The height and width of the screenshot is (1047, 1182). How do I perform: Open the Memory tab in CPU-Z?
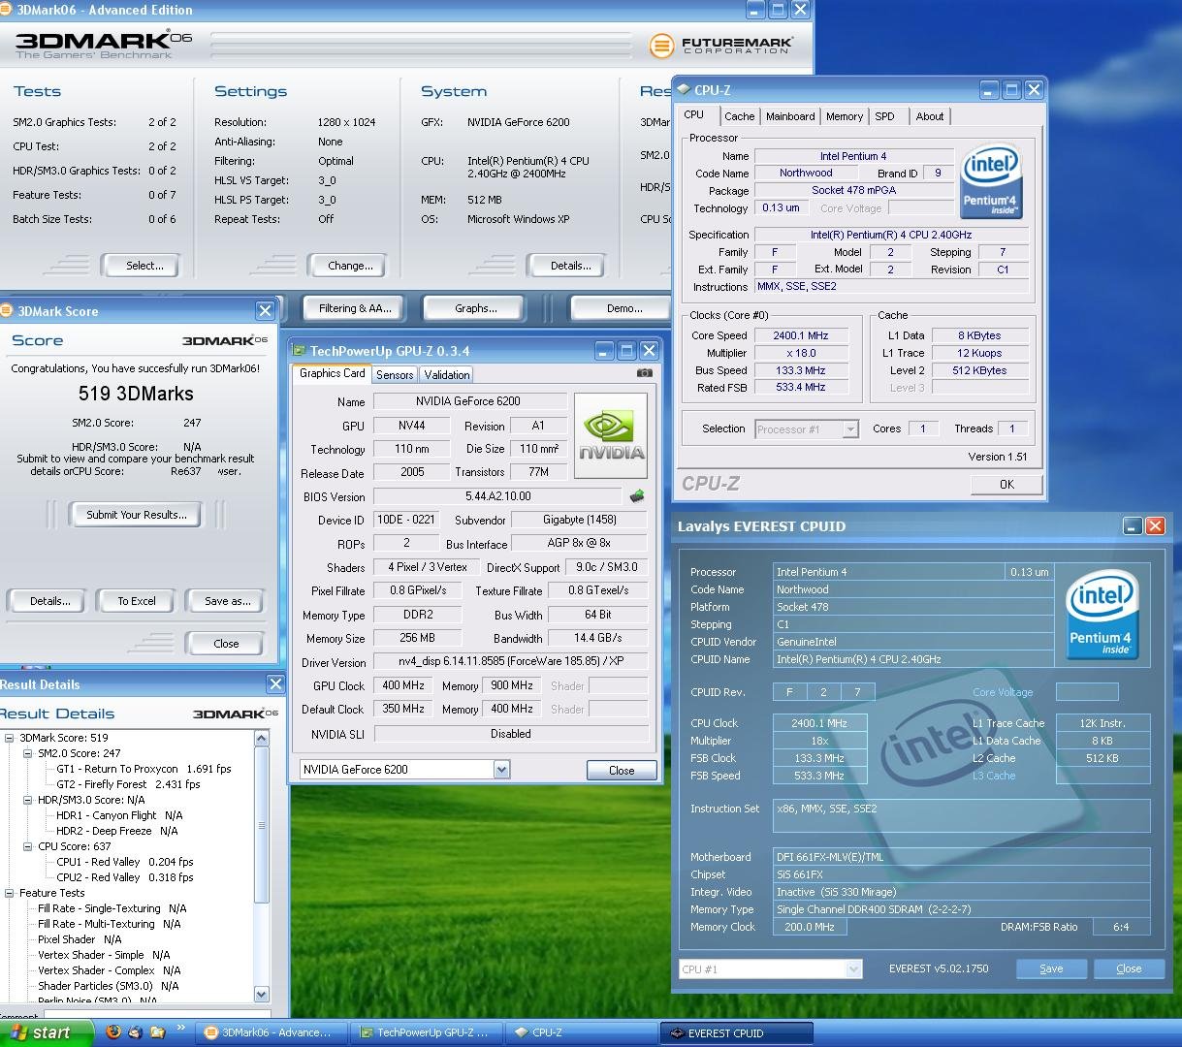[845, 116]
